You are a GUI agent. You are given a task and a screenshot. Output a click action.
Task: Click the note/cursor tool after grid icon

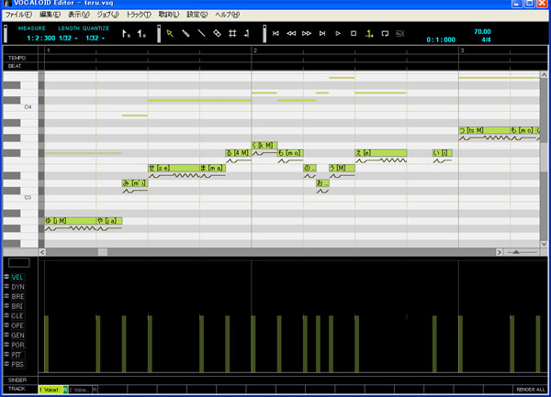[247, 33]
